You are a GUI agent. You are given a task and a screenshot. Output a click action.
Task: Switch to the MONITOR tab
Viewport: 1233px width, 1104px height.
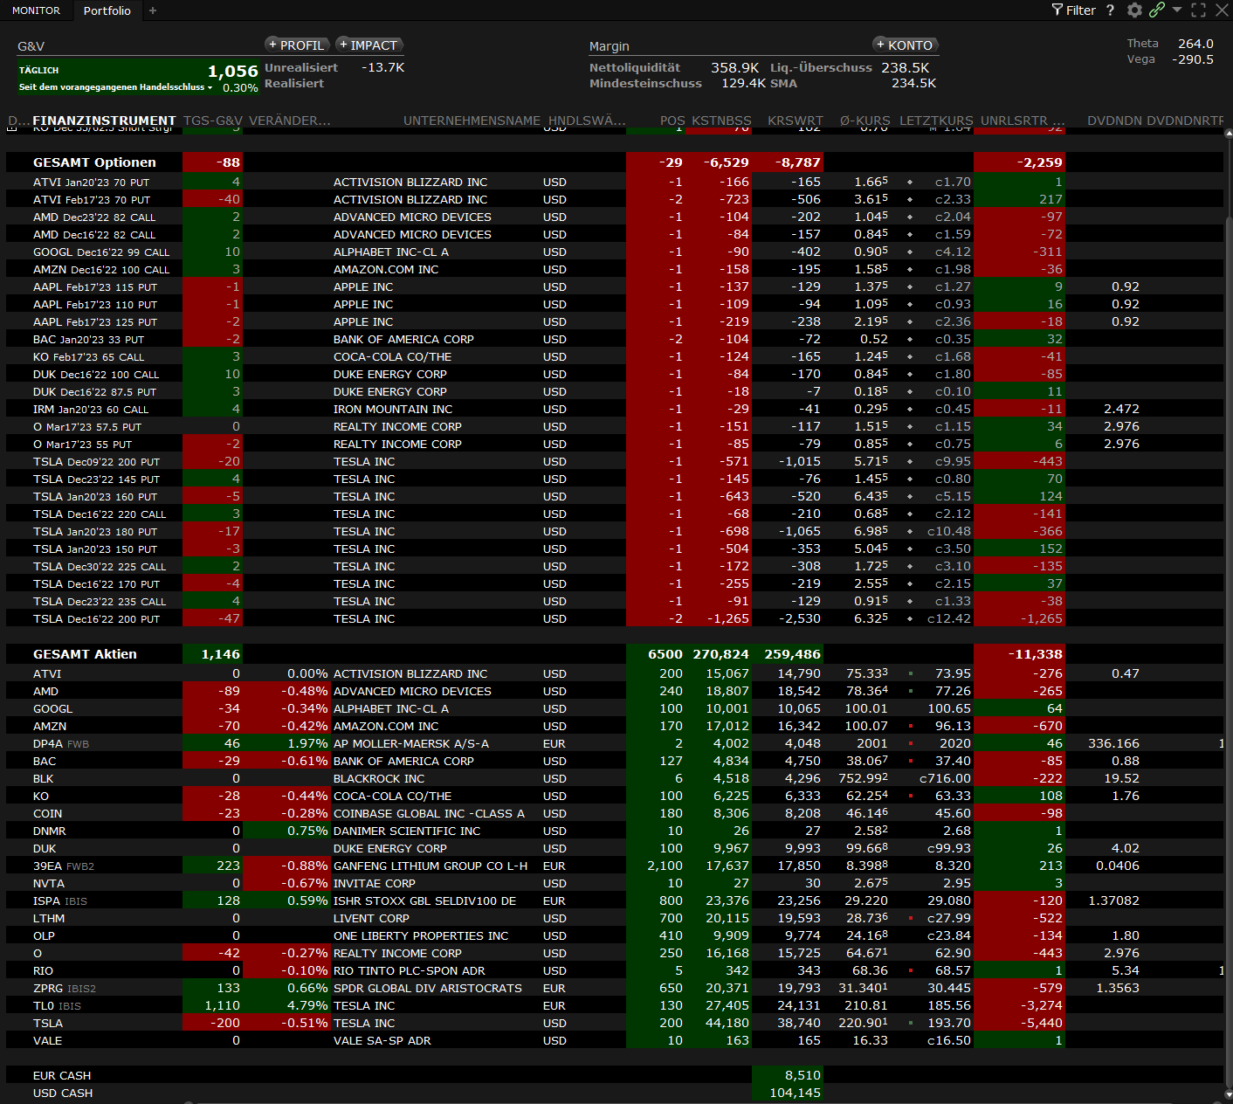click(x=36, y=10)
